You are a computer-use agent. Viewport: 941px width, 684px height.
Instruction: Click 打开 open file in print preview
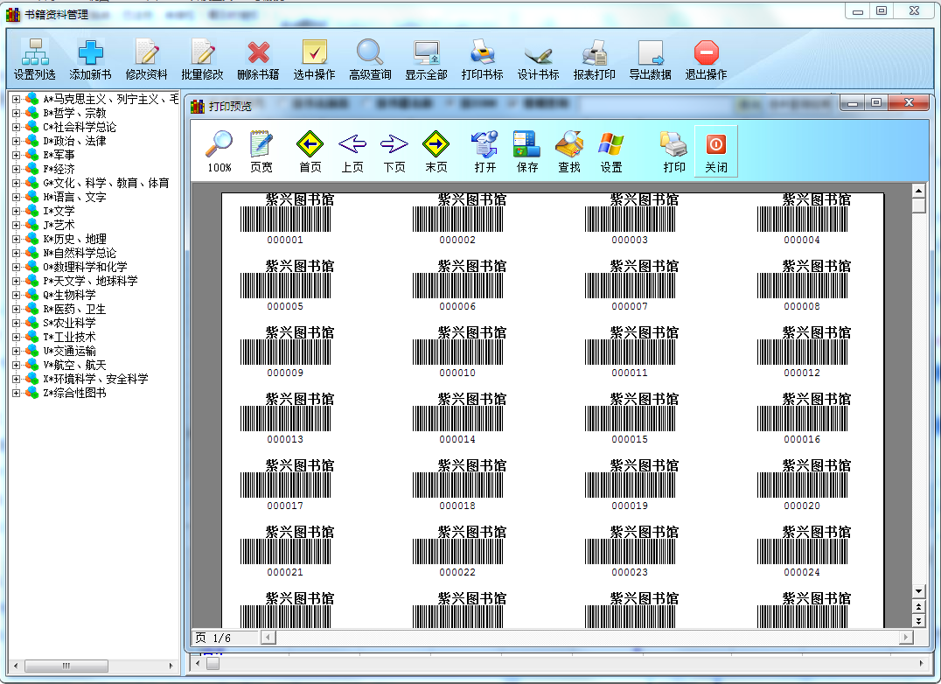pyautogui.click(x=484, y=151)
